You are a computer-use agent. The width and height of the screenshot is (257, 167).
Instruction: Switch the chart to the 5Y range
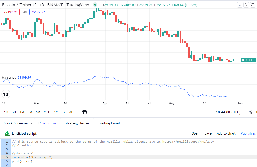(63, 112)
